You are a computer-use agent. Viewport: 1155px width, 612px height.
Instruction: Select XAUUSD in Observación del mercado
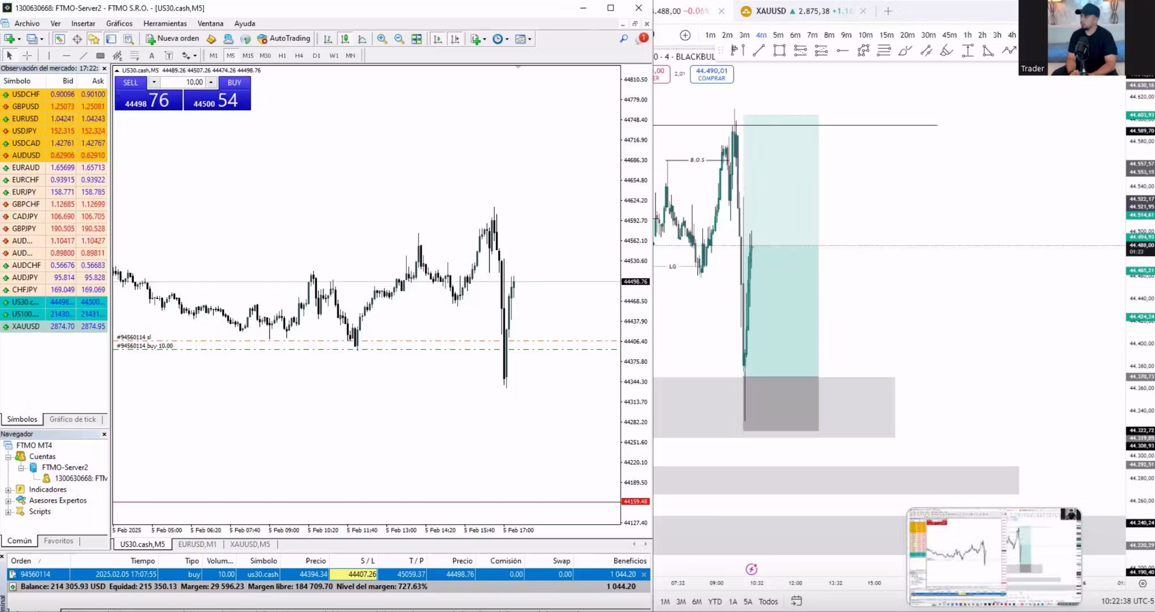point(26,326)
